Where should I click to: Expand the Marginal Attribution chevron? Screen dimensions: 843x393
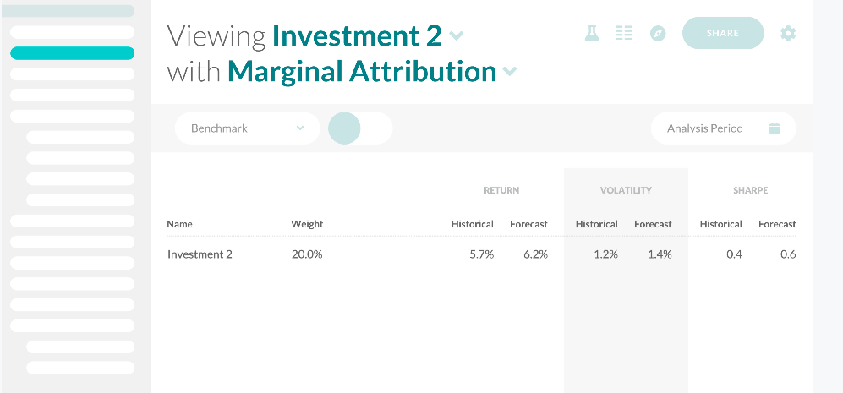tap(509, 72)
